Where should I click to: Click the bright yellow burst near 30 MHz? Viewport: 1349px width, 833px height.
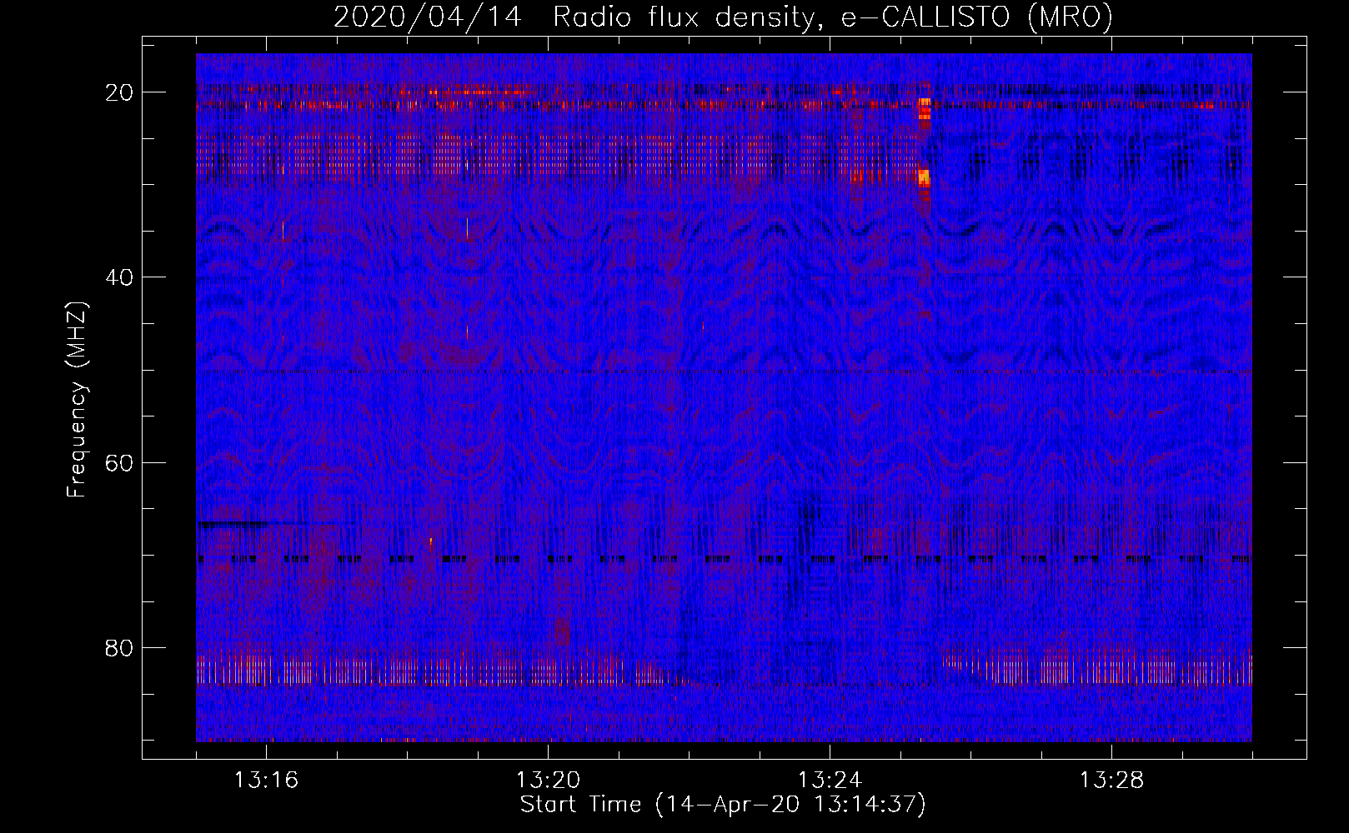click(923, 177)
